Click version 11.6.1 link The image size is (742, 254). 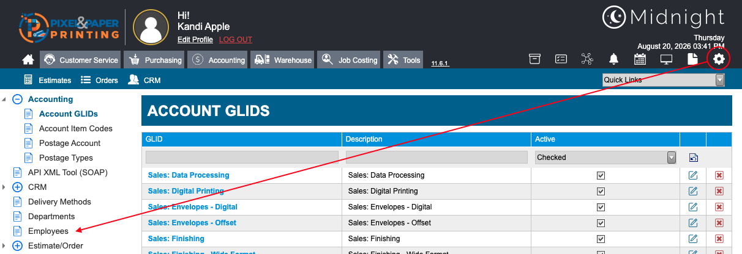pyautogui.click(x=440, y=63)
